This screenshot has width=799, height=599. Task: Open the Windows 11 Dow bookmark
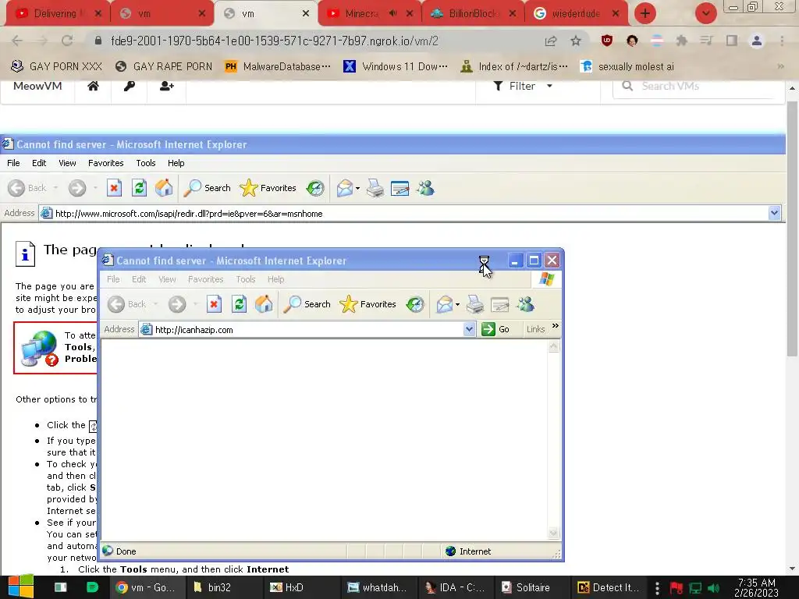pyautogui.click(x=396, y=67)
